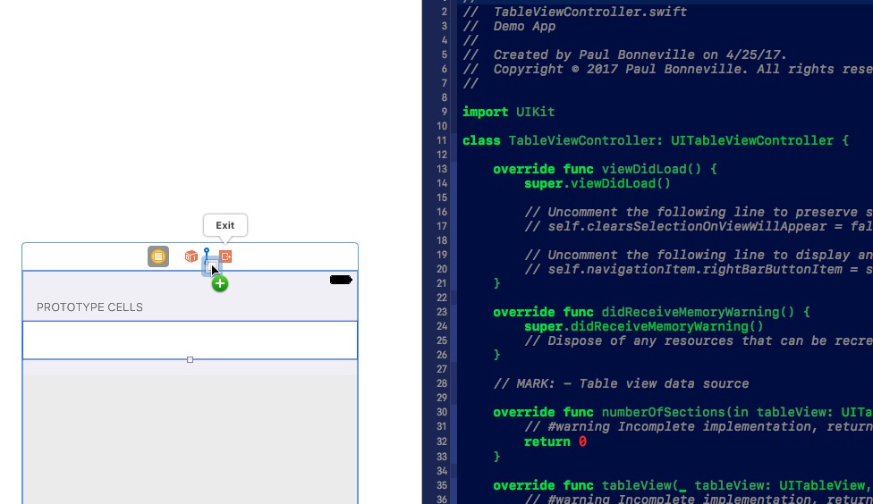Select the yellow Table View Controller icon

pos(158,256)
